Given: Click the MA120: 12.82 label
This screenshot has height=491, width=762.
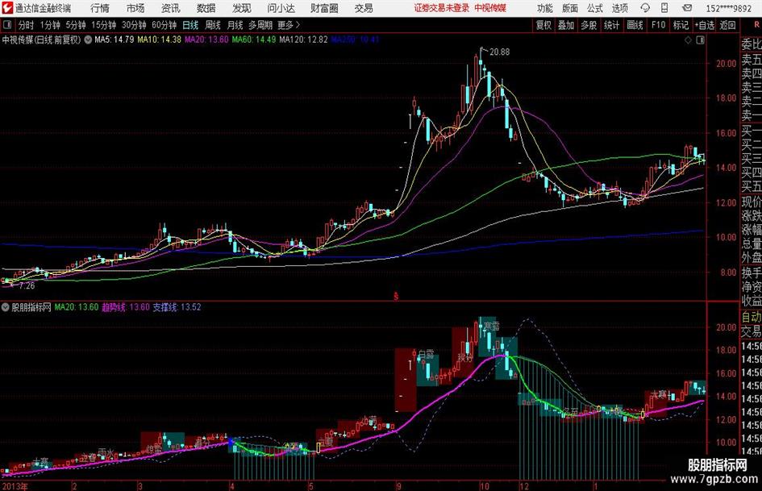Looking at the screenshot, I should click(x=303, y=40).
